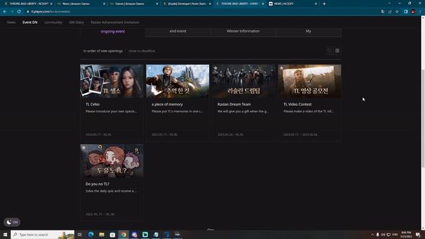Click the 'TL Celso' event title
The image size is (425, 239).
(x=93, y=104)
